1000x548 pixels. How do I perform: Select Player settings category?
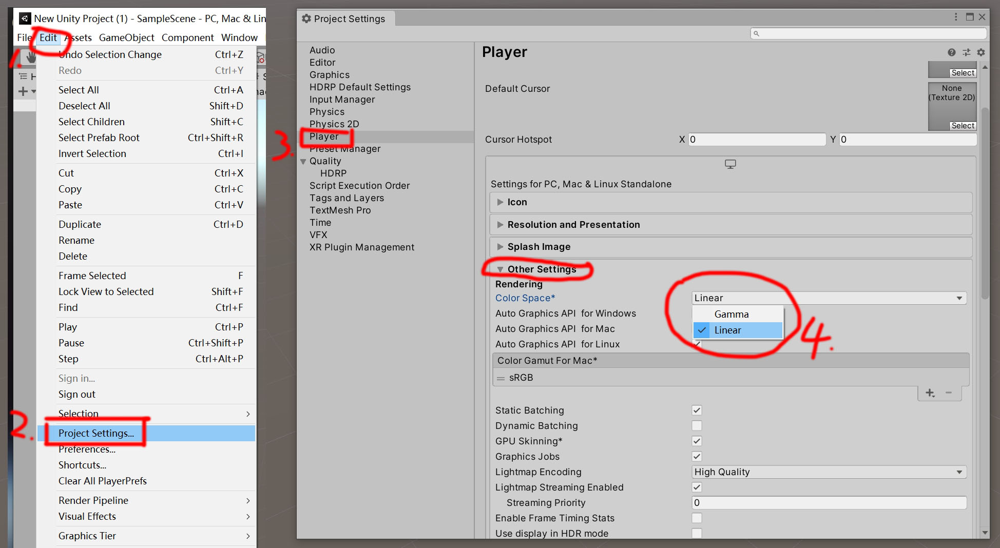coord(324,136)
